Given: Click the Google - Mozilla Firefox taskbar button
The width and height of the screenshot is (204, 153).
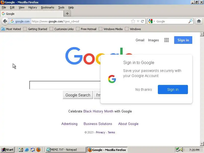Looking at the screenshot, I should click(107, 150).
